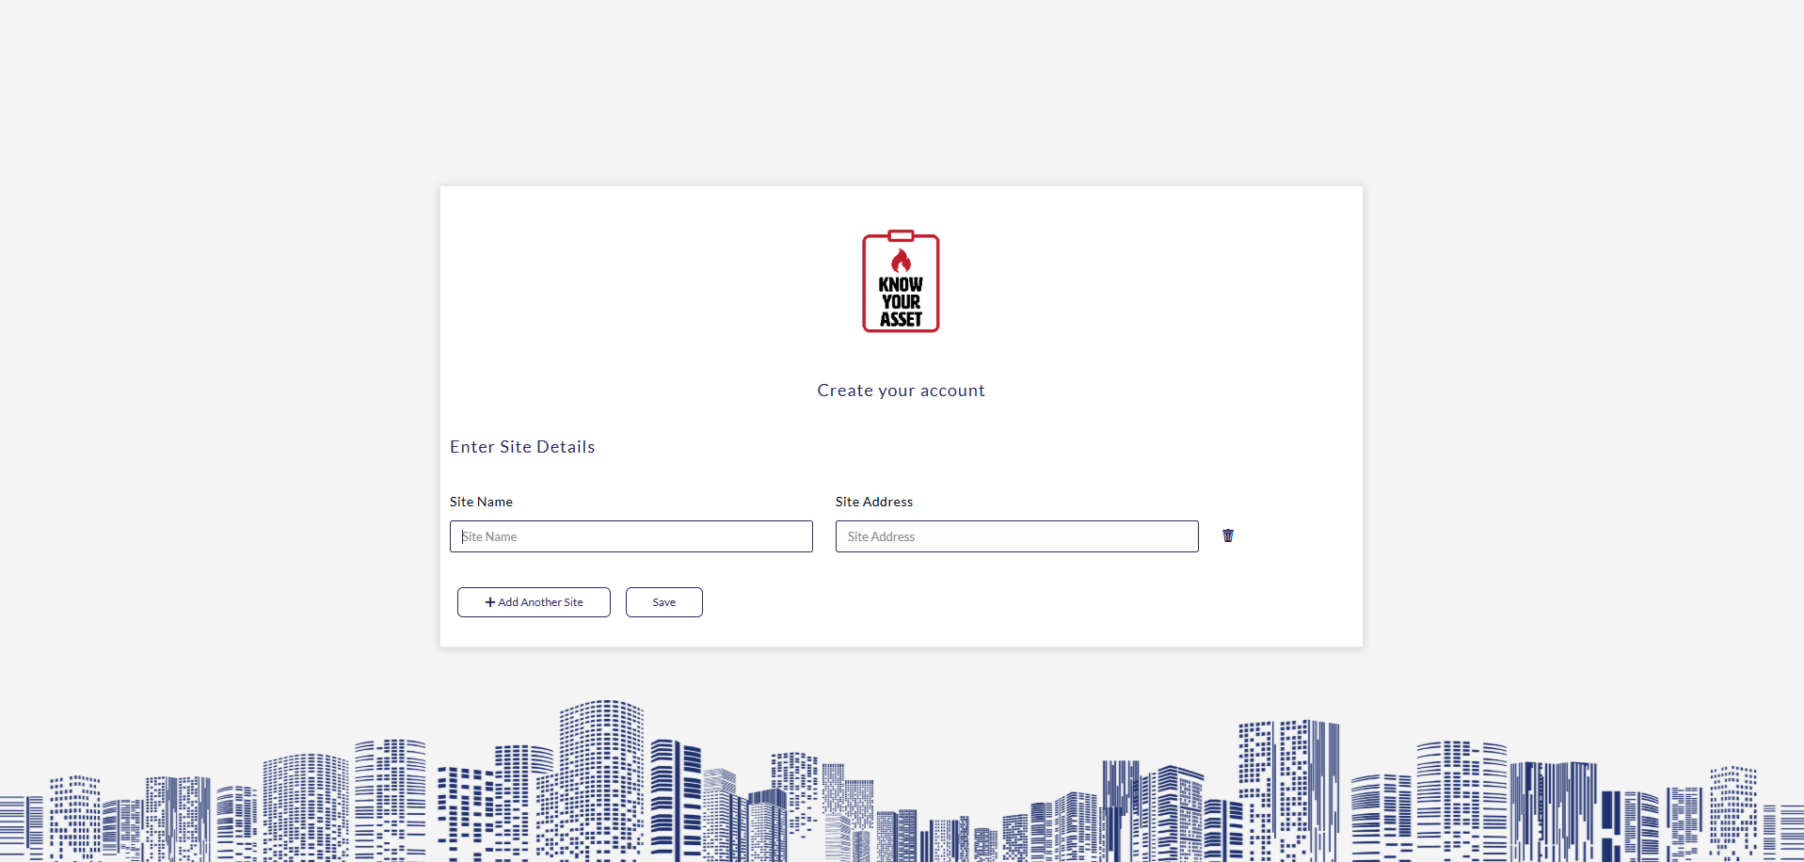1804x862 pixels.
Task: Click empty white space right of trash icon
Action: point(1299,535)
